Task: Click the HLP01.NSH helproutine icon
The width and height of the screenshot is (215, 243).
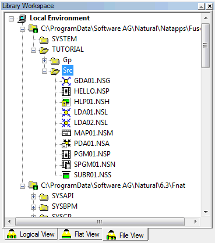Action: point(66,102)
